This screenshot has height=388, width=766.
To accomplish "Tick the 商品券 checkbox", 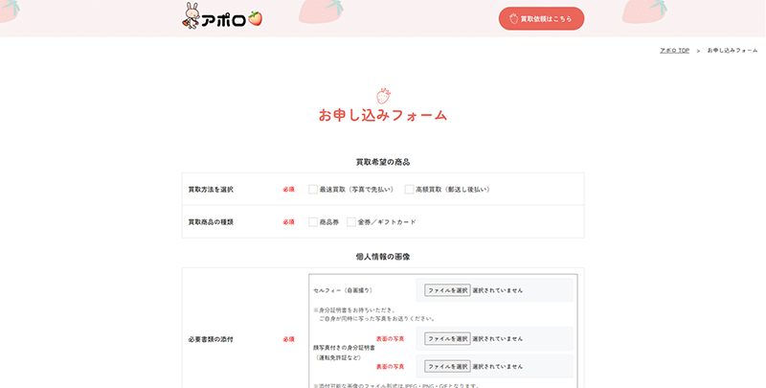I will tap(313, 221).
